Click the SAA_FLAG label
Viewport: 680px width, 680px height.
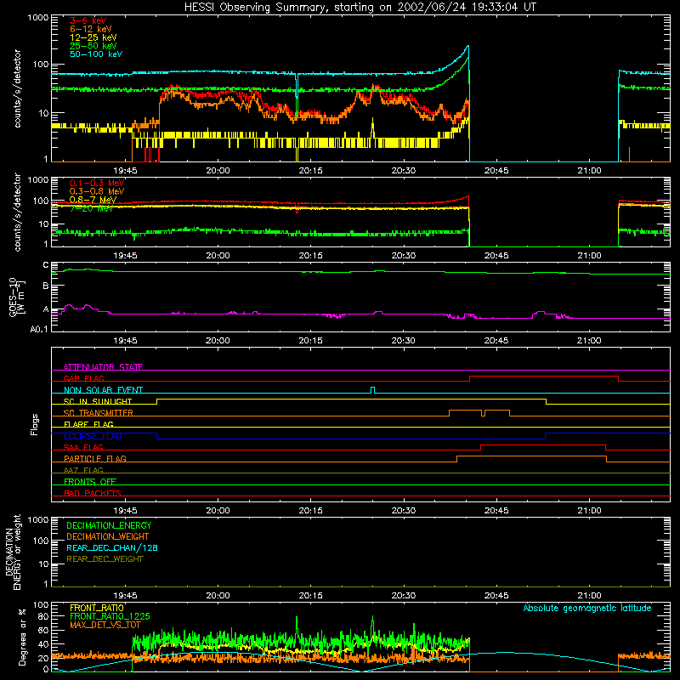(x=83, y=447)
